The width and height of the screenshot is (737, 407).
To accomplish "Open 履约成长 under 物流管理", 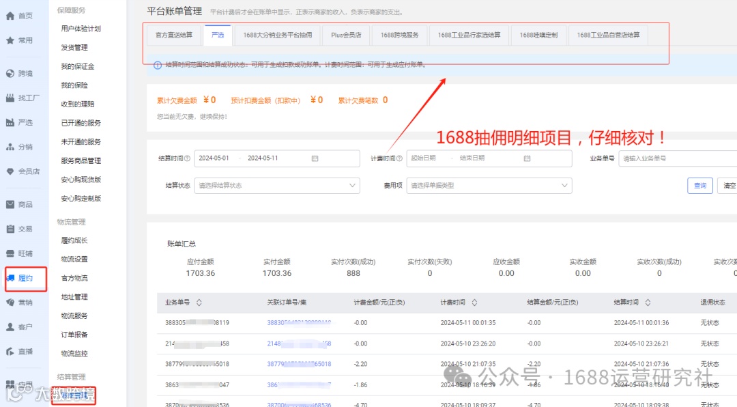I will point(74,240).
